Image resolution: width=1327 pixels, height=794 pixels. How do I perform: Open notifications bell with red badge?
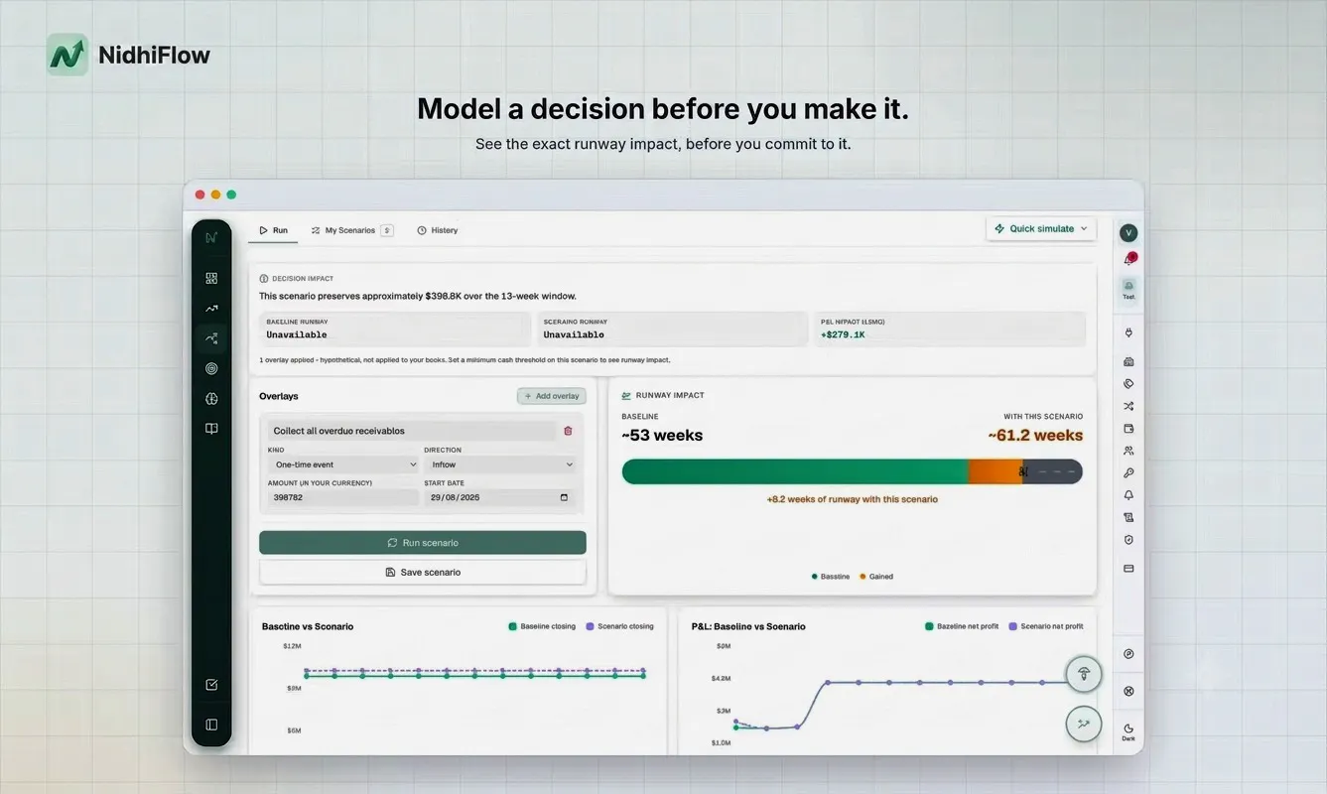[x=1128, y=260]
